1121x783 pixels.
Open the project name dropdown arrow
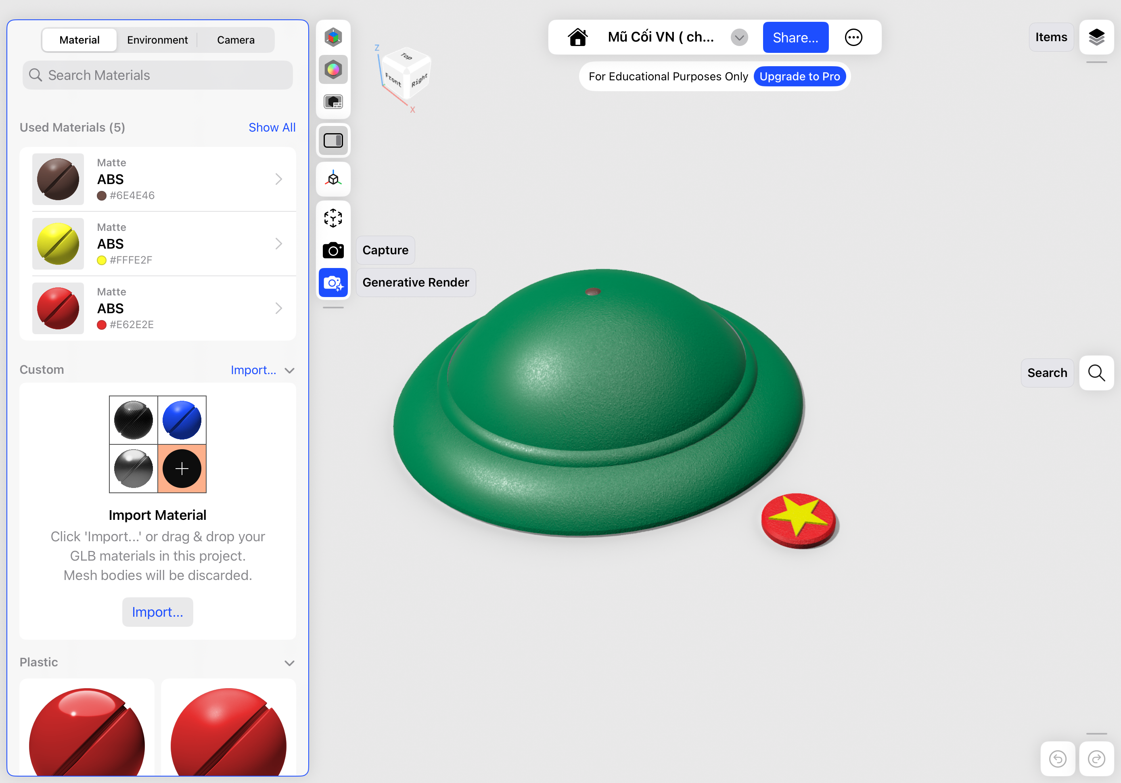pos(739,37)
